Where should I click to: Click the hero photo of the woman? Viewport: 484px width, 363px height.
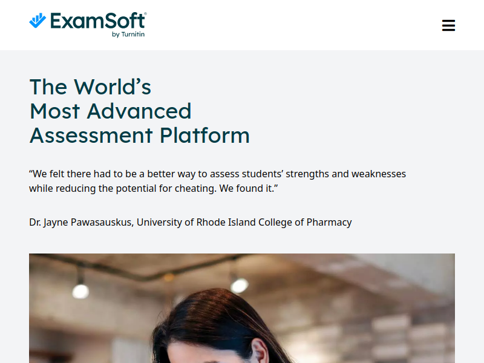(x=242, y=308)
